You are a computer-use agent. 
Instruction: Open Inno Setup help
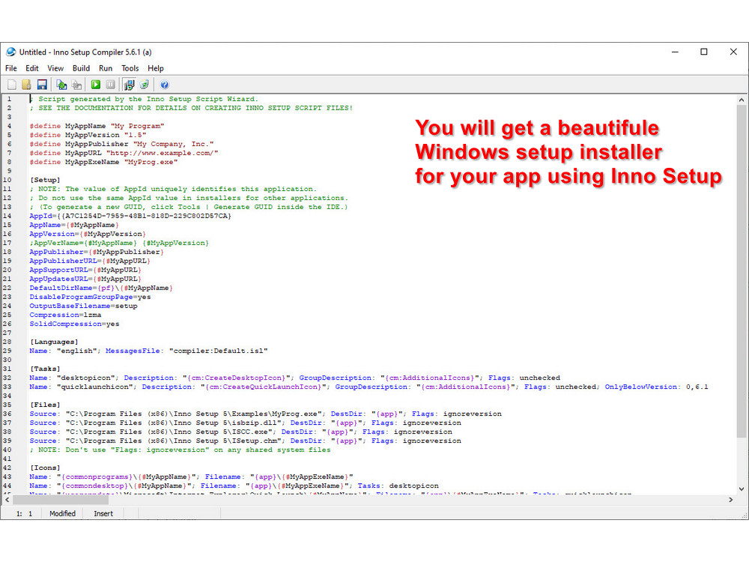164,84
